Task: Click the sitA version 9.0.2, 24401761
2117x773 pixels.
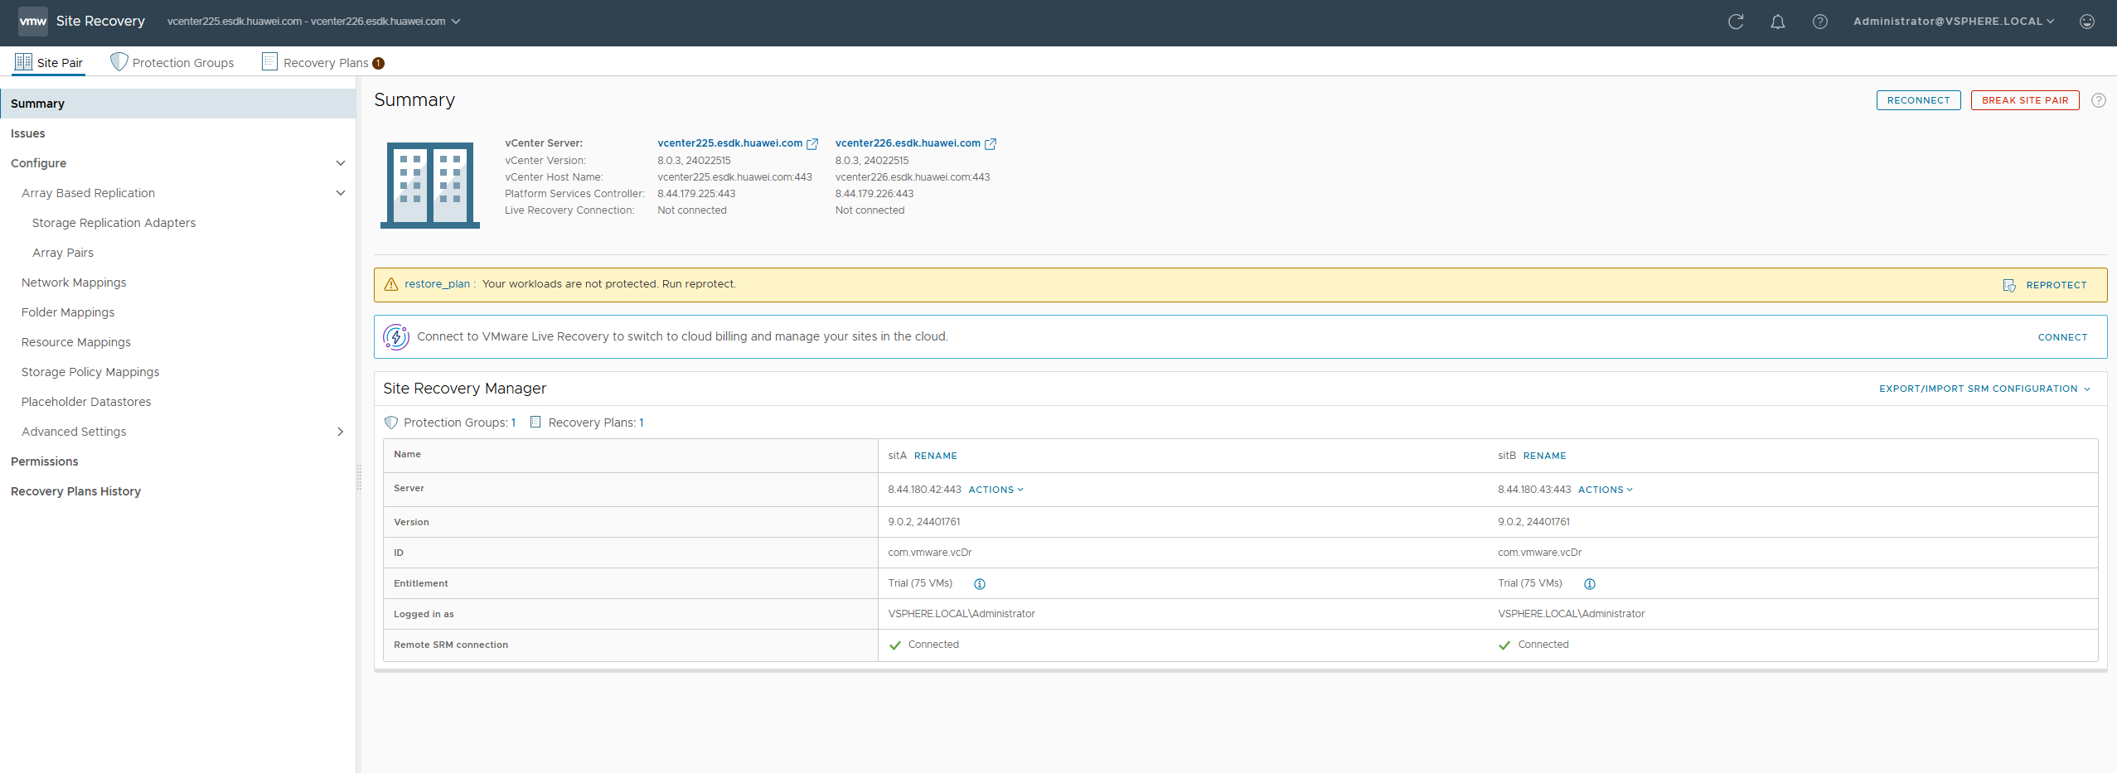Action: coord(924,522)
